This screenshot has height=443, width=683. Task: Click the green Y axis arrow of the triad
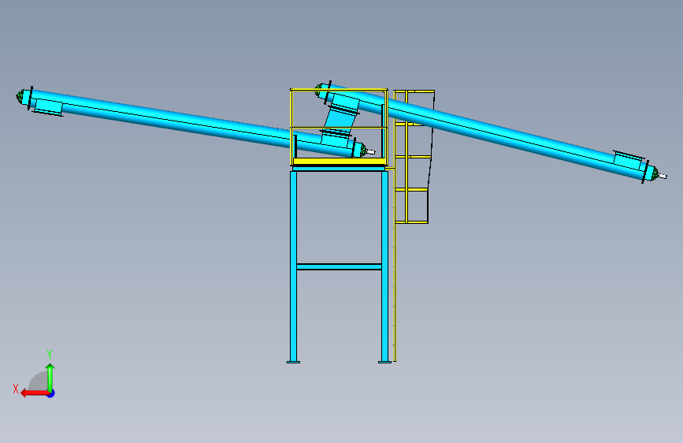(50, 378)
